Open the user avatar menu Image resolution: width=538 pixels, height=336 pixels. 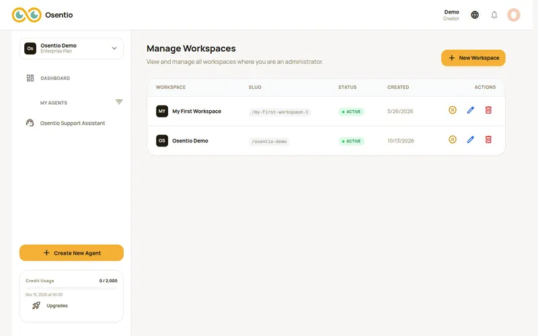pyautogui.click(x=514, y=15)
